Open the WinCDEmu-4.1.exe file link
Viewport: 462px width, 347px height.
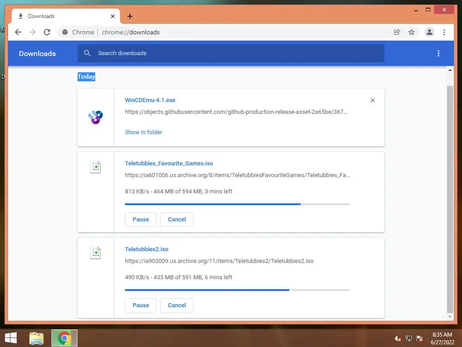pos(150,100)
